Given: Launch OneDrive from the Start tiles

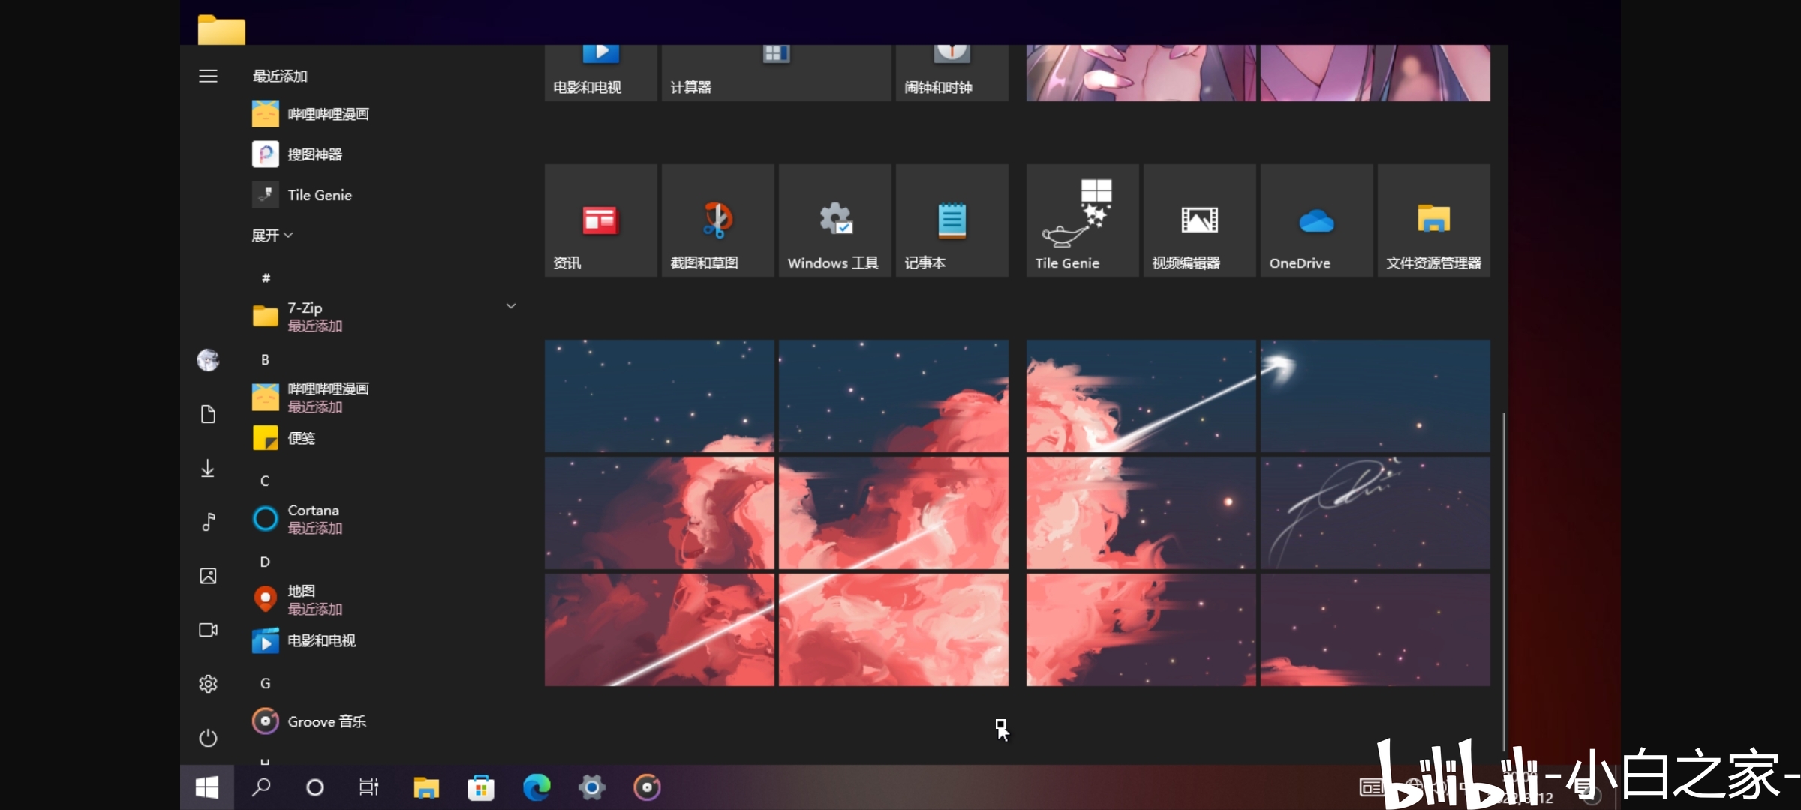Looking at the screenshot, I should 1315,220.
